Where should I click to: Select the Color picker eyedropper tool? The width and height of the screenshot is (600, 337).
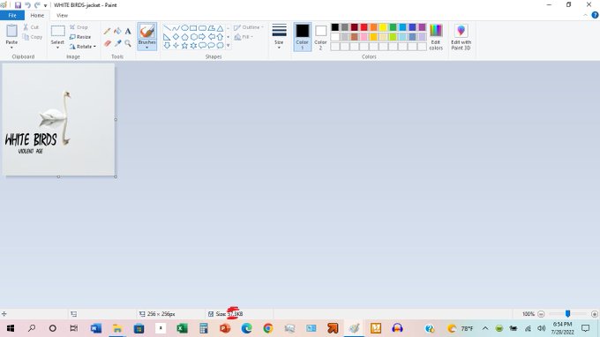118,43
